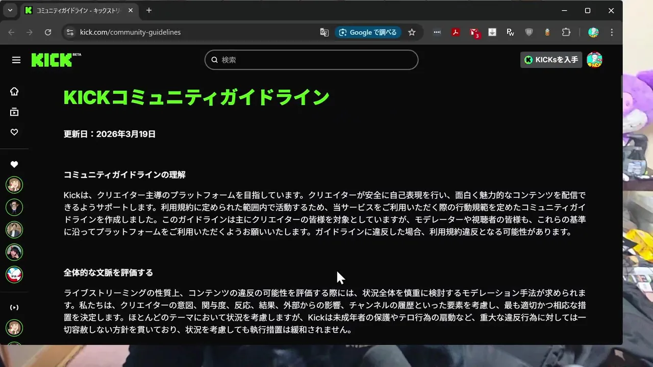Open first recommended channel avatar below broadcast icon
Viewport: 653px width, 367px height.
[14, 328]
